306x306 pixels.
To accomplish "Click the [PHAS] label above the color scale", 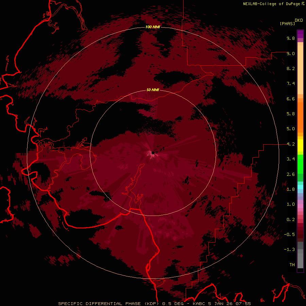I will click(x=287, y=24).
